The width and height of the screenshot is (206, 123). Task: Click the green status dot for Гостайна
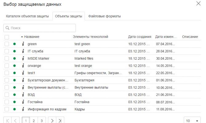coord(14,102)
